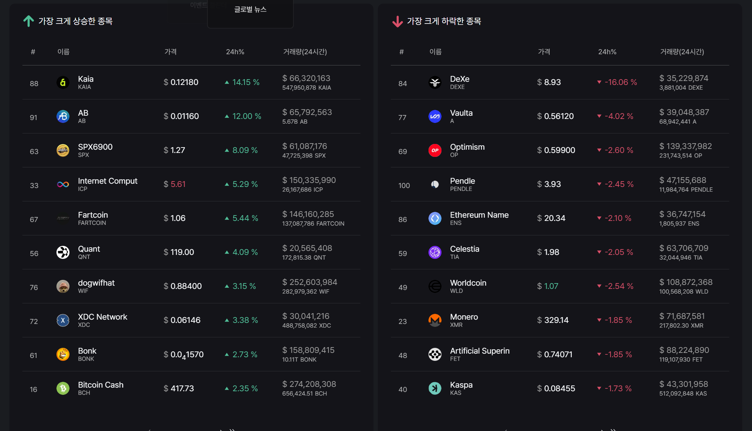Open the SPX6900 coin link
The height and width of the screenshot is (431, 752).
coord(95,147)
